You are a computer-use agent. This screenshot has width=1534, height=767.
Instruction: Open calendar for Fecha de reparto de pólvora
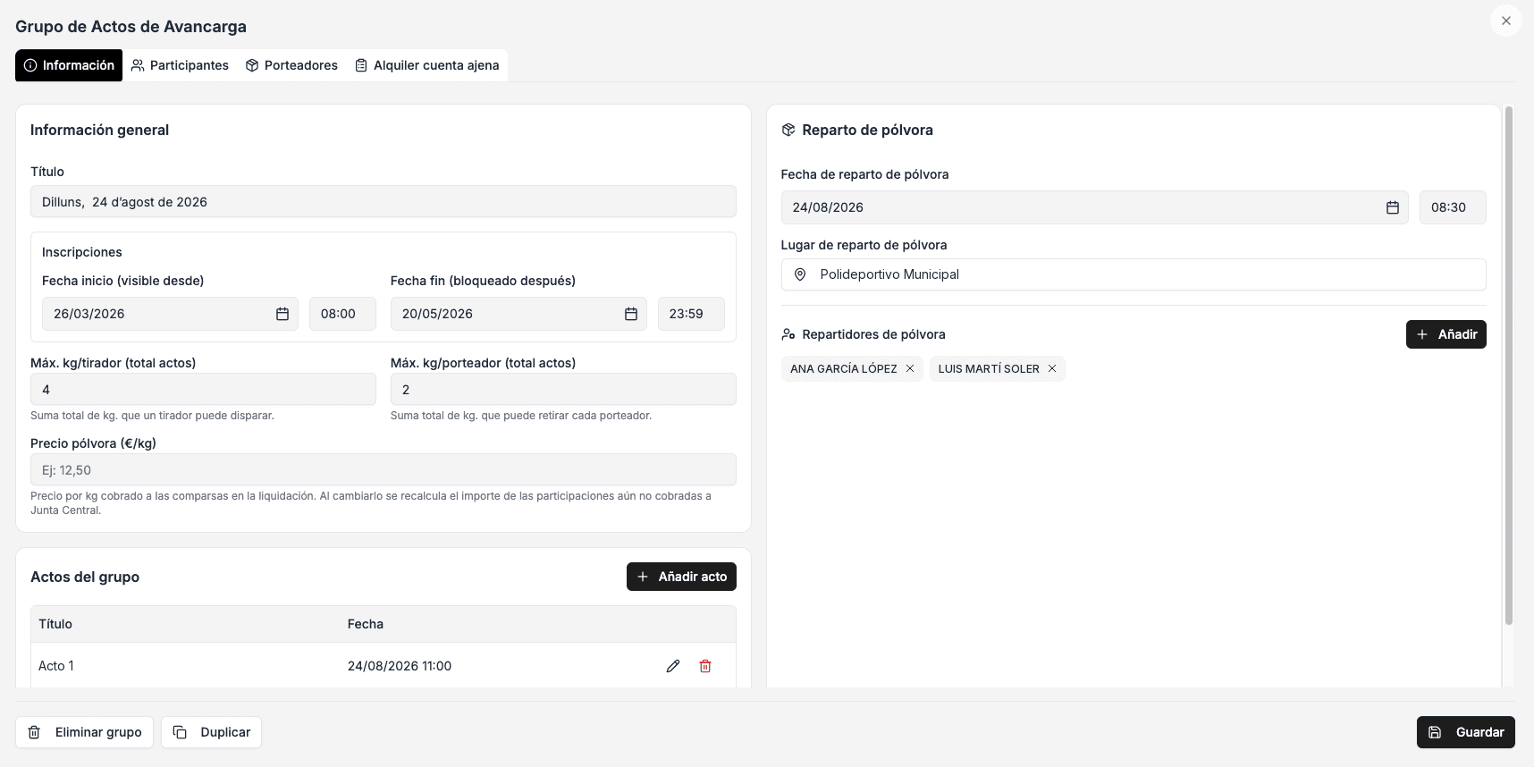[1393, 207]
